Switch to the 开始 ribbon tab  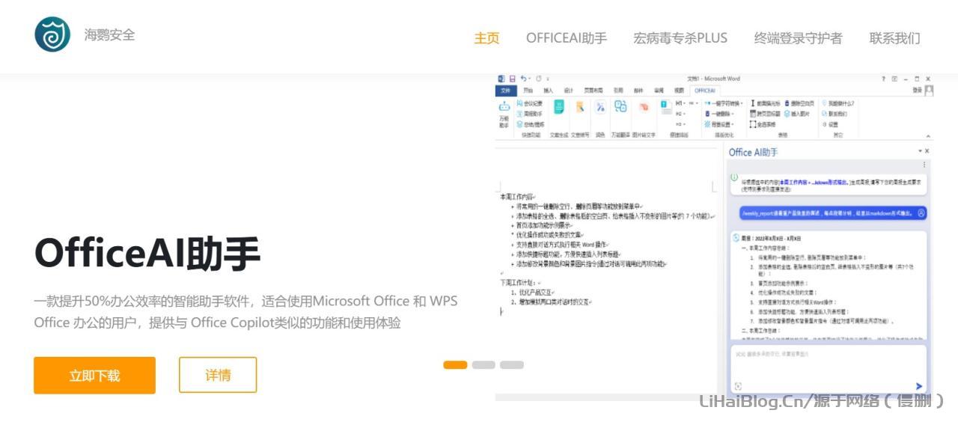tap(528, 91)
